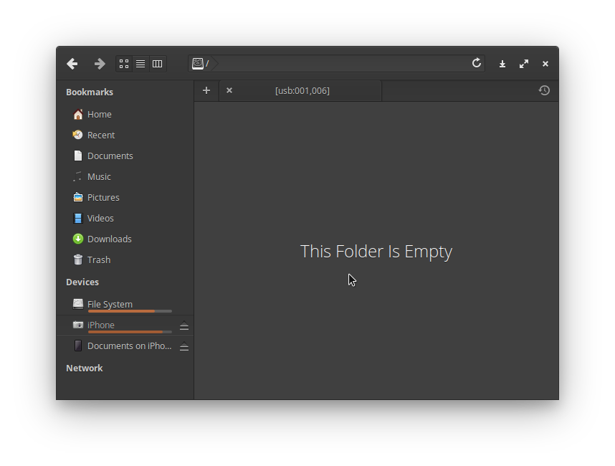Eject Documents on iPhone
This screenshot has height=466, width=615.
184,346
